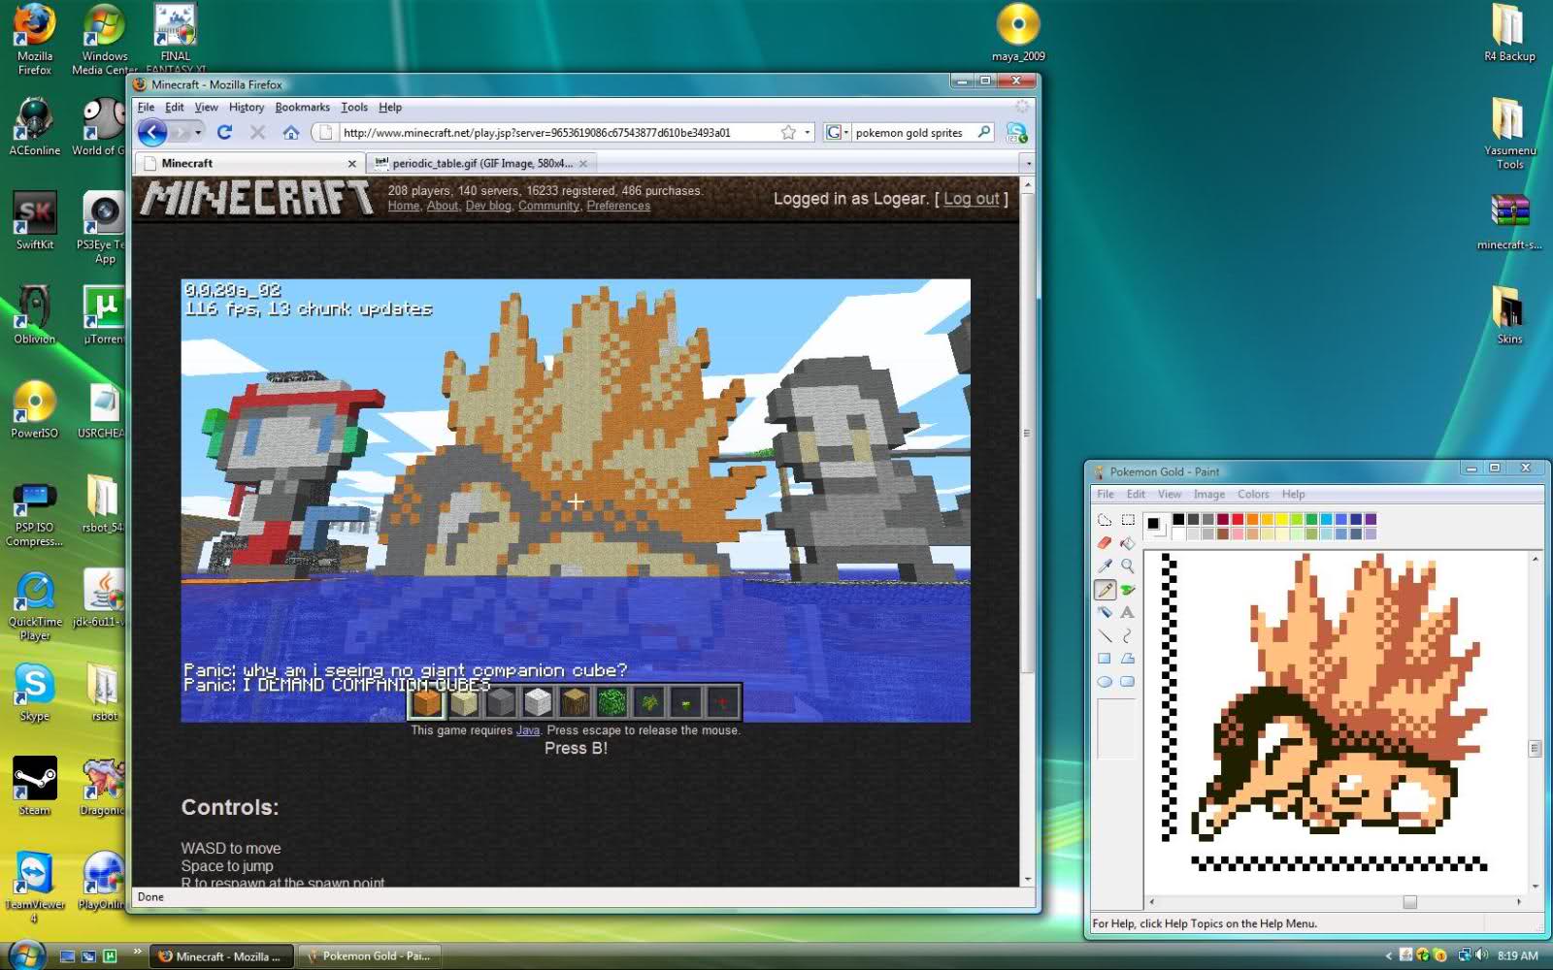Viewport: 1553px width, 970px height.
Task: Pick the bright red color swatch in Paint
Action: (1238, 520)
